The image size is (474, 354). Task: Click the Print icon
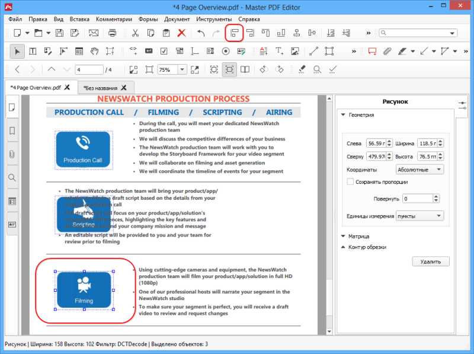(112, 33)
